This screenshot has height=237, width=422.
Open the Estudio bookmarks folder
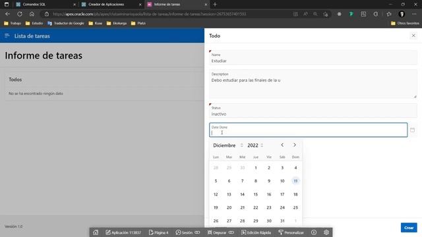pos(34,24)
